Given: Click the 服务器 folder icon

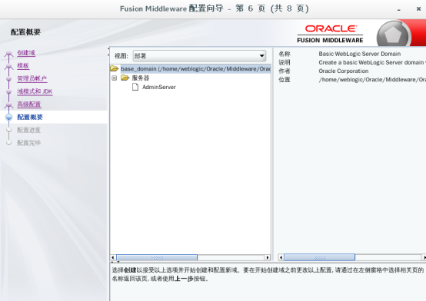Looking at the screenshot, I should 125,78.
